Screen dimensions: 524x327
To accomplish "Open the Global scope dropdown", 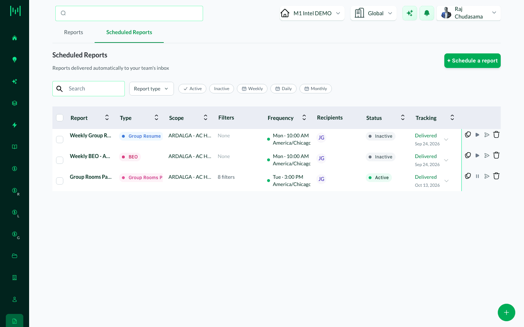I will (373, 13).
